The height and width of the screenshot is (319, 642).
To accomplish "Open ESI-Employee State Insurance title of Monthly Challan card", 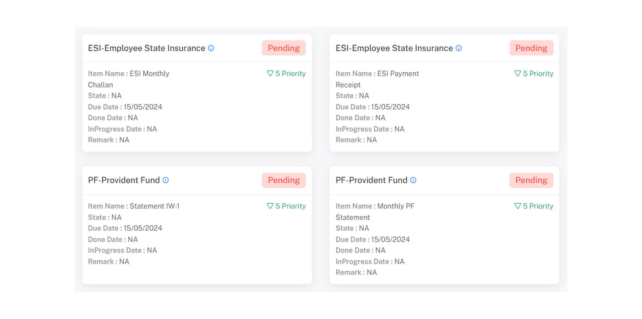I will (146, 48).
